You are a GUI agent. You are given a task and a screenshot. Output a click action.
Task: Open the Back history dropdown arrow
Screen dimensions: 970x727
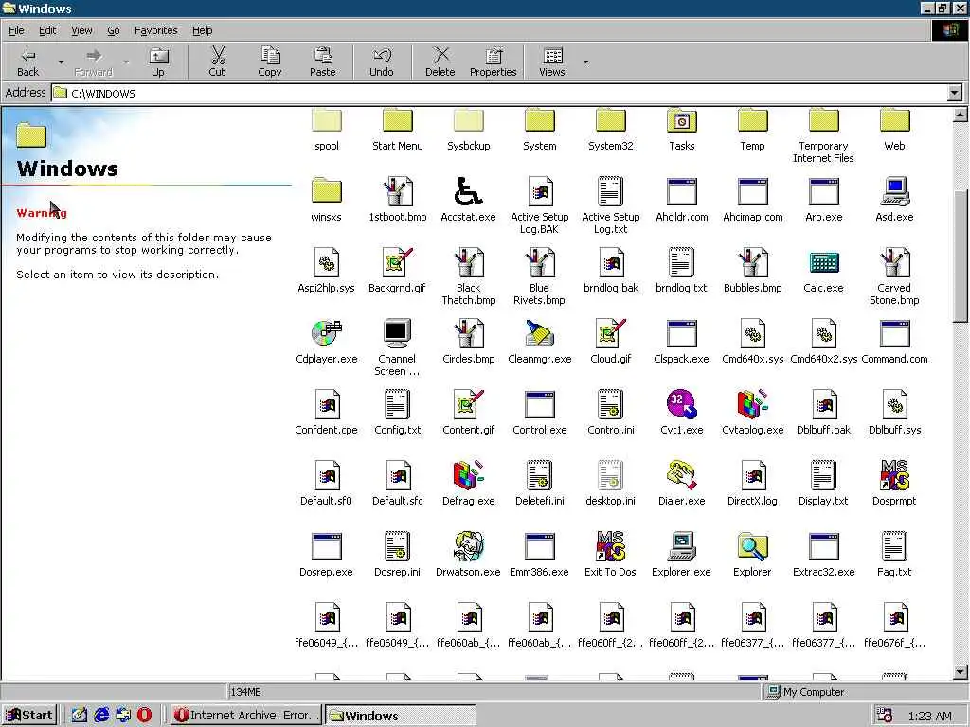[x=61, y=62]
